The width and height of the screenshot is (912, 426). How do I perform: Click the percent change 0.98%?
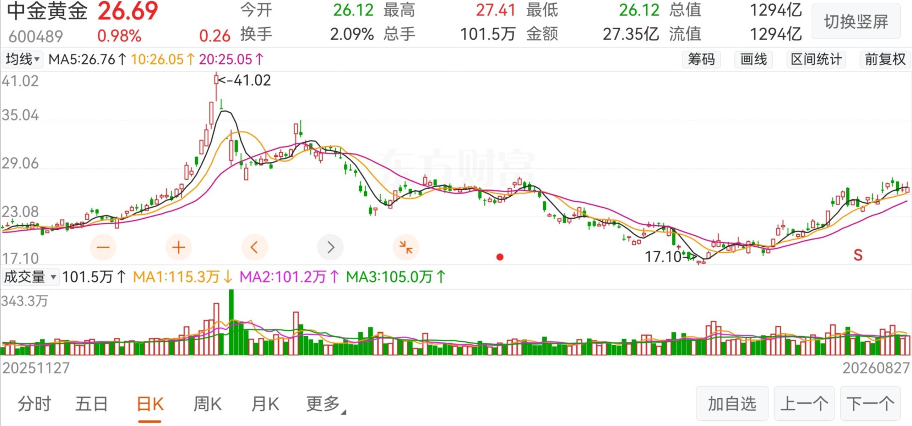point(119,36)
